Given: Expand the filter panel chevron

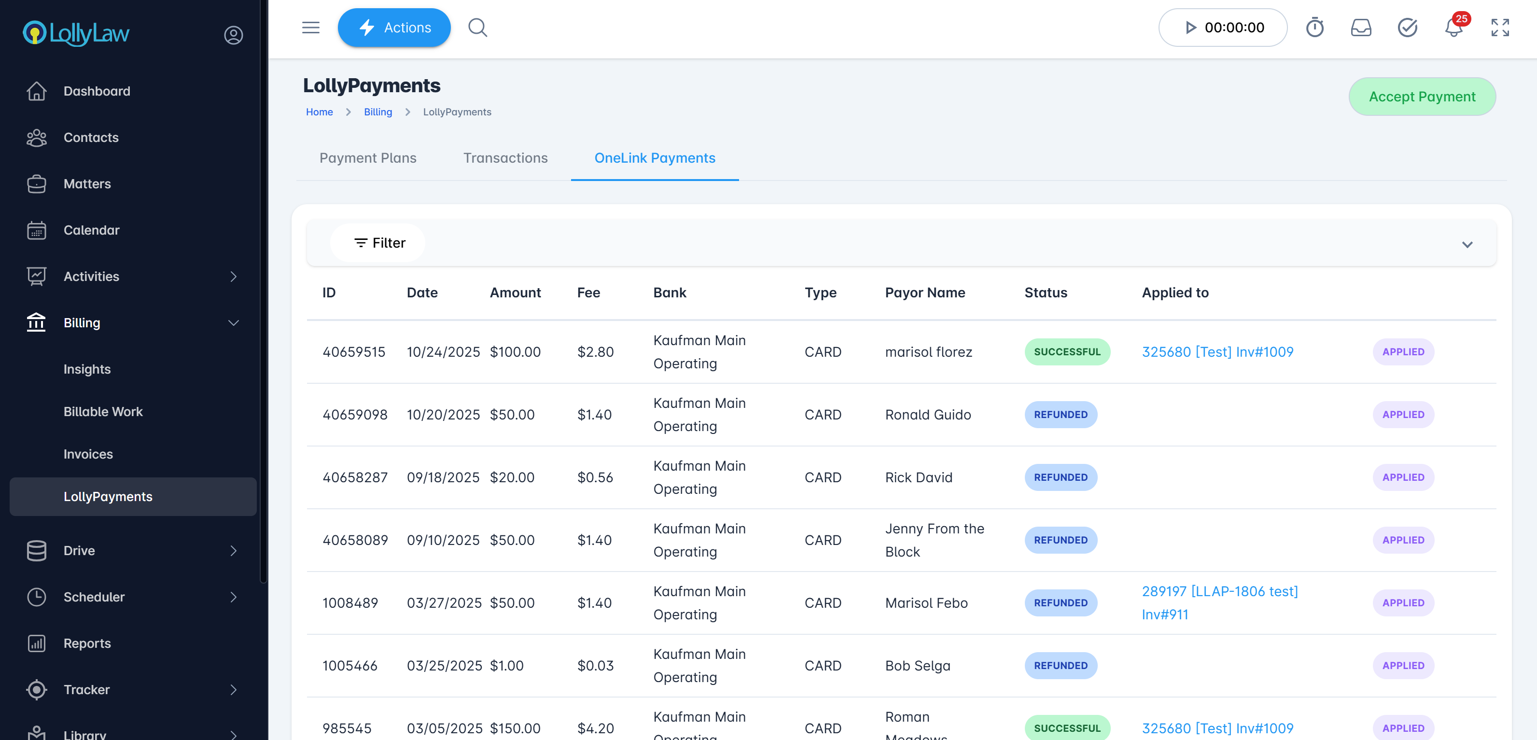Looking at the screenshot, I should [1467, 244].
